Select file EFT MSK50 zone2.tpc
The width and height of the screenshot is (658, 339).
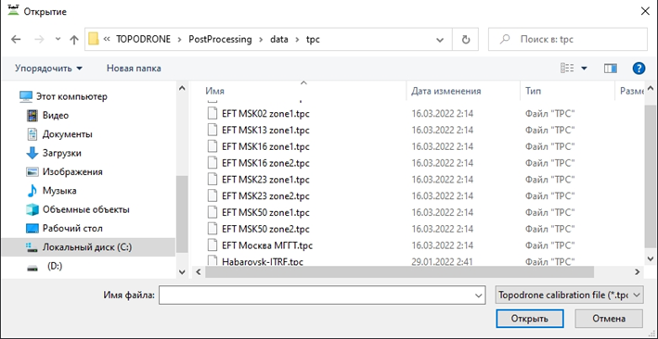265,229
